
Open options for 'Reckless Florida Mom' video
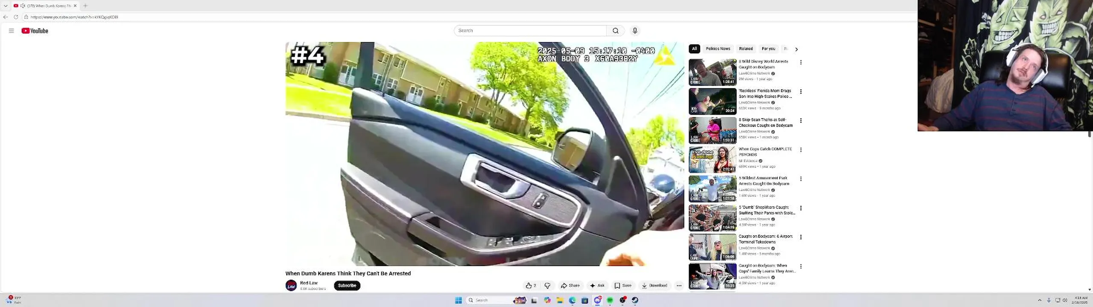(801, 92)
